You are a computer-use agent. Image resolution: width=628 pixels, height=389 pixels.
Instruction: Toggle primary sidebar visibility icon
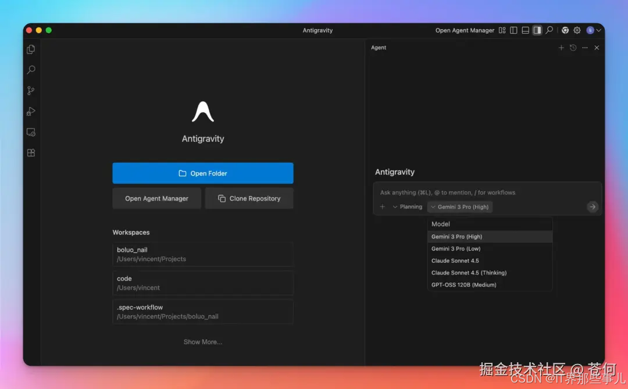(x=513, y=30)
